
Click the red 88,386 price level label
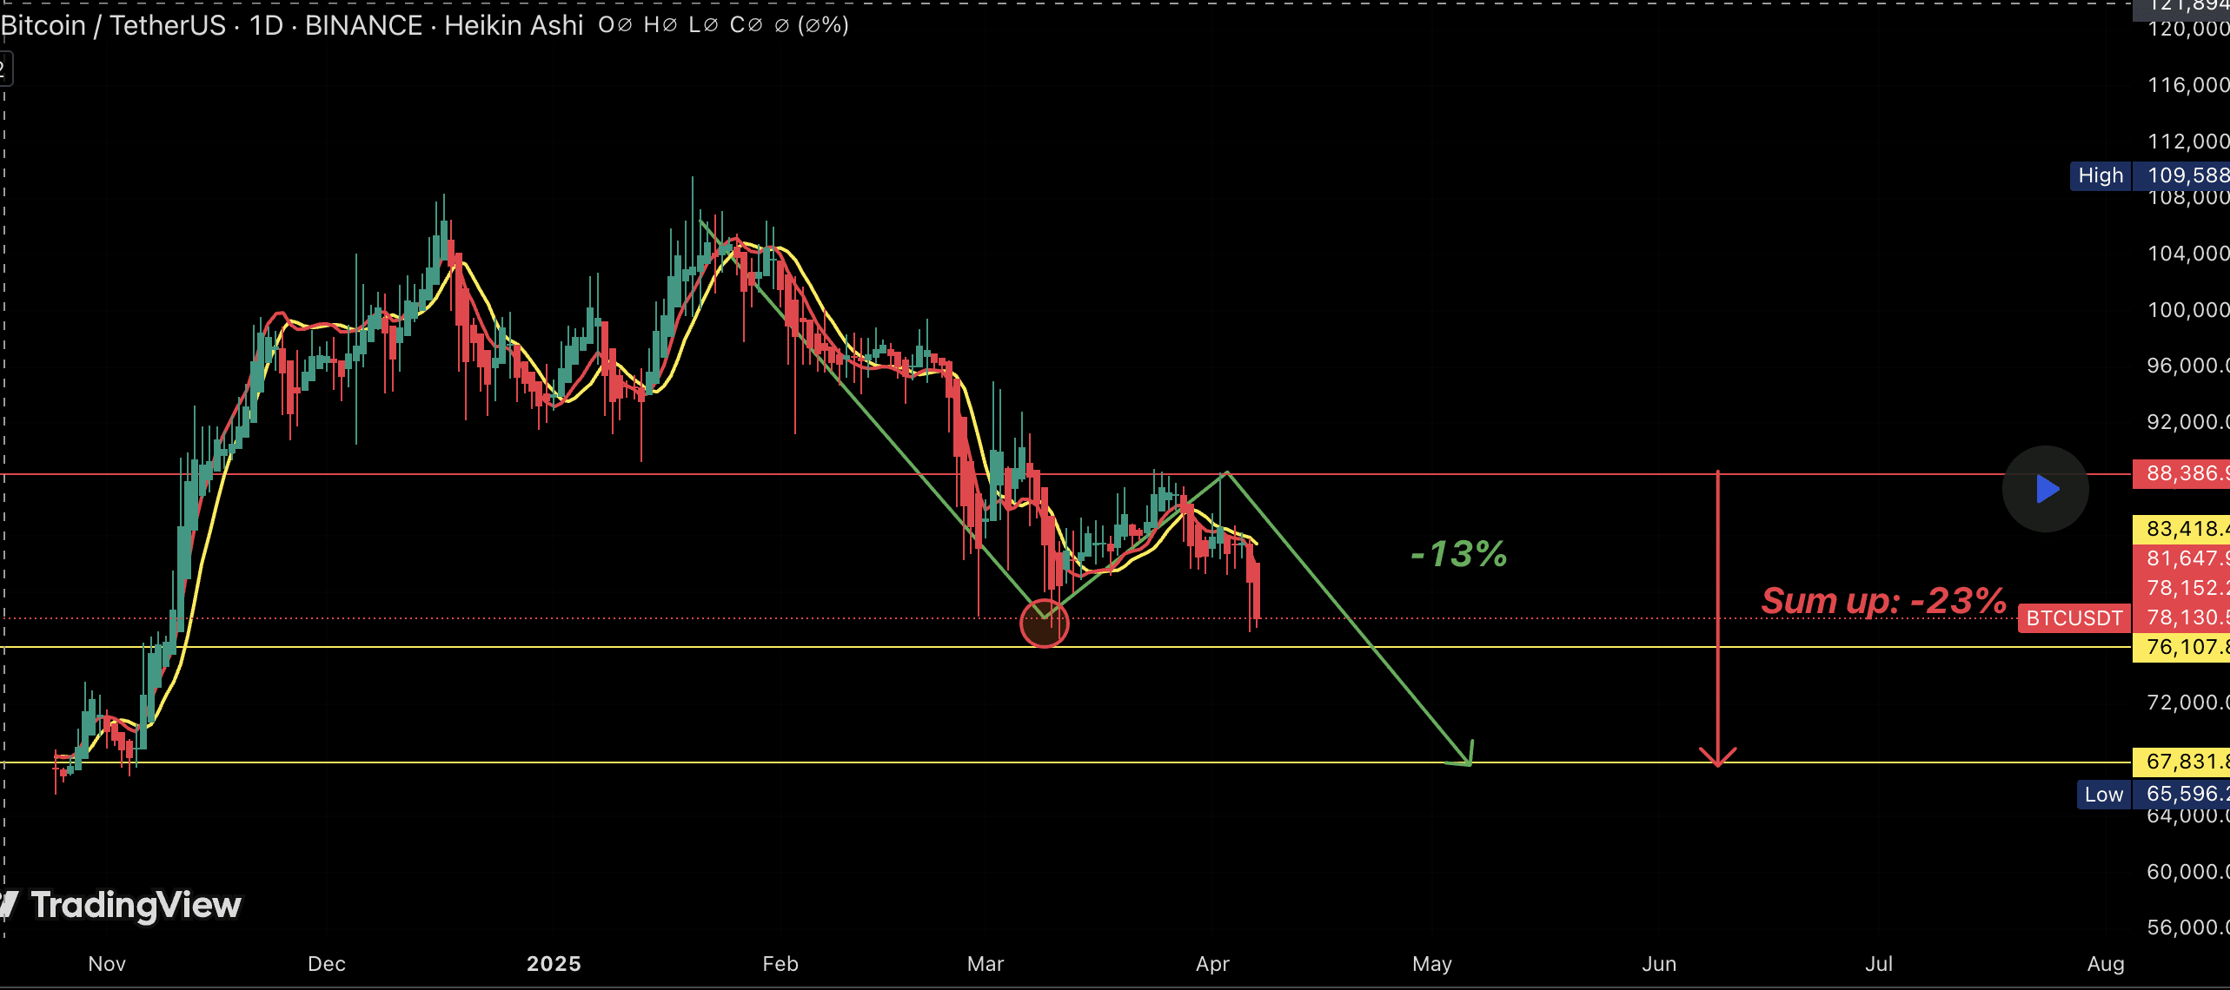2181,474
